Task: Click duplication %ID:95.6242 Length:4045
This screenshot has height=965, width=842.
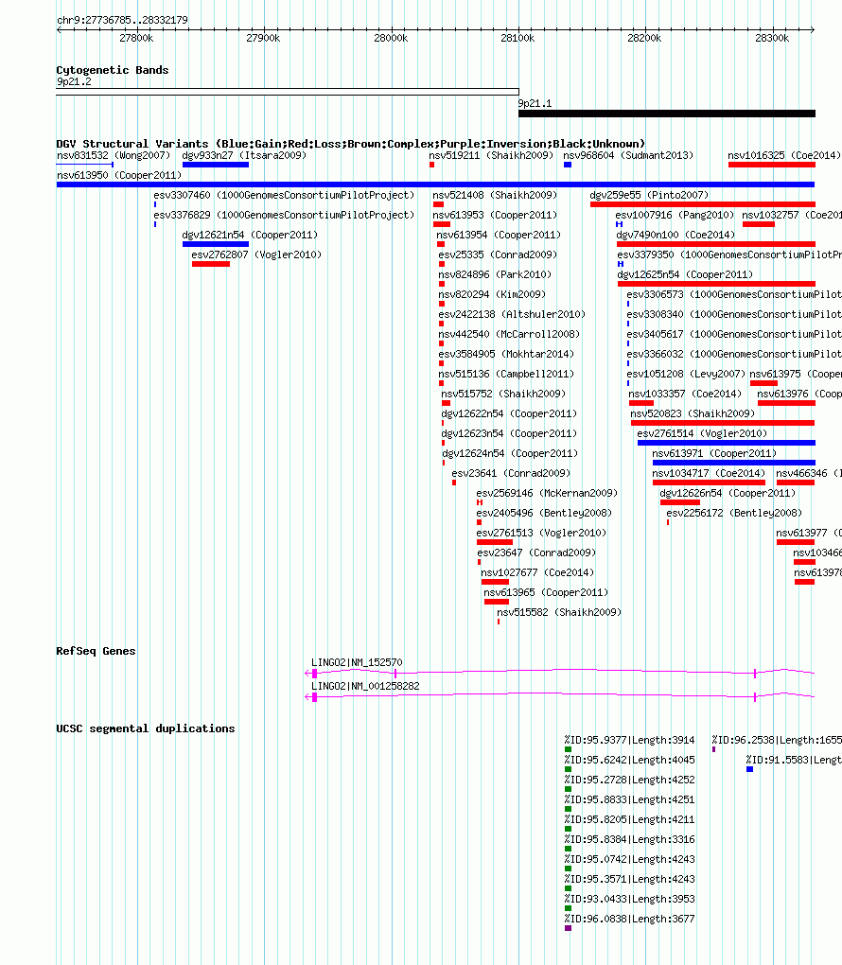Action: tap(630, 760)
